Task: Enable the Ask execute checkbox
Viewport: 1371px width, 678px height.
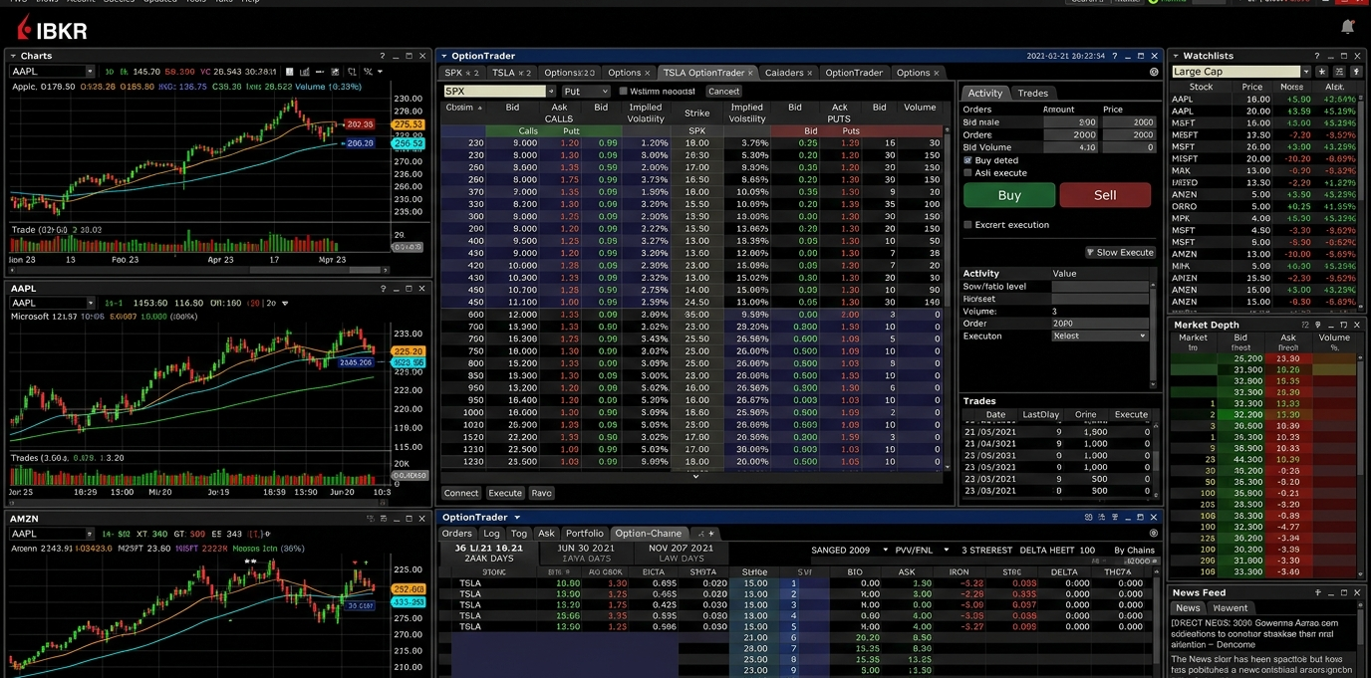Action: point(967,172)
